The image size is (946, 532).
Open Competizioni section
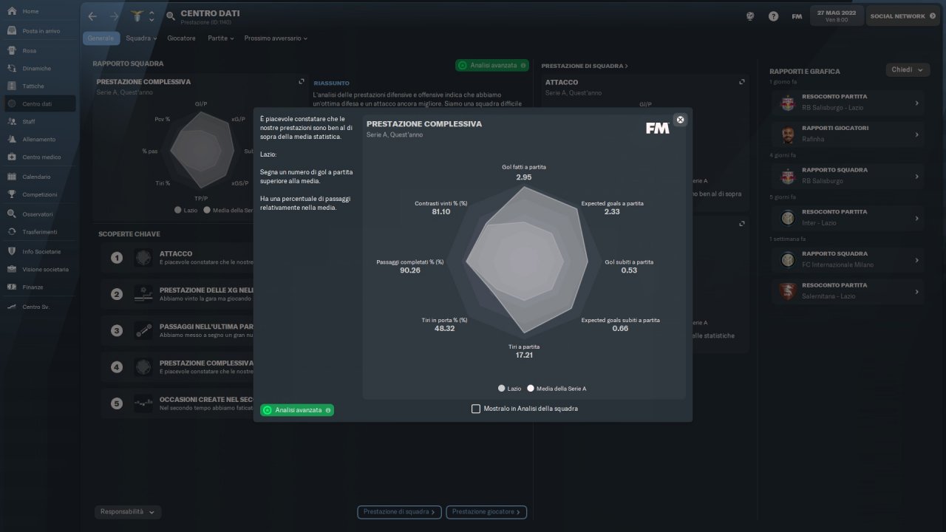coord(39,194)
